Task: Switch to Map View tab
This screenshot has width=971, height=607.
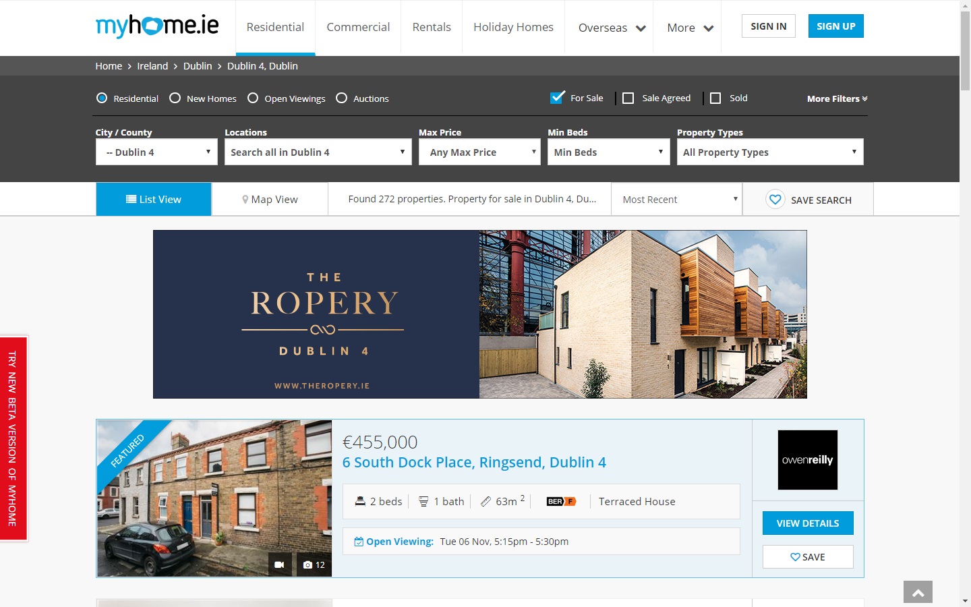Action: [270, 199]
